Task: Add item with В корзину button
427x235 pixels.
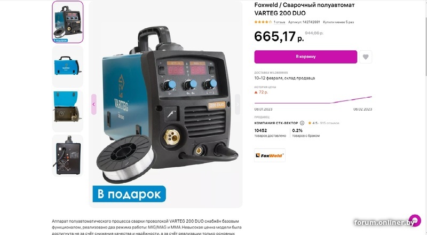Action: coord(305,57)
